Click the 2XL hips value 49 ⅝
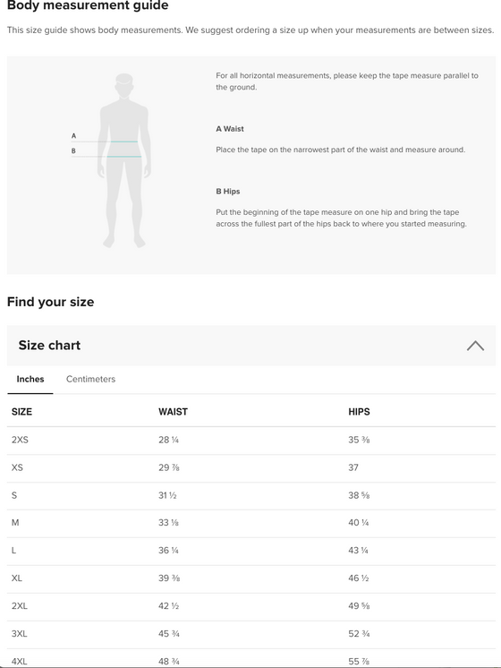This screenshot has height=668, width=501. [359, 606]
